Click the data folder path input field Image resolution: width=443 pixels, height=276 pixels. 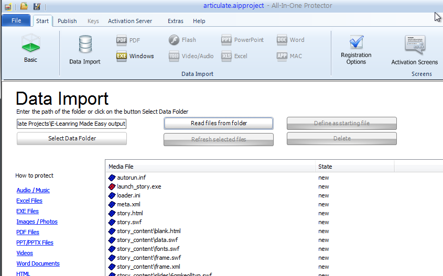click(71, 124)
